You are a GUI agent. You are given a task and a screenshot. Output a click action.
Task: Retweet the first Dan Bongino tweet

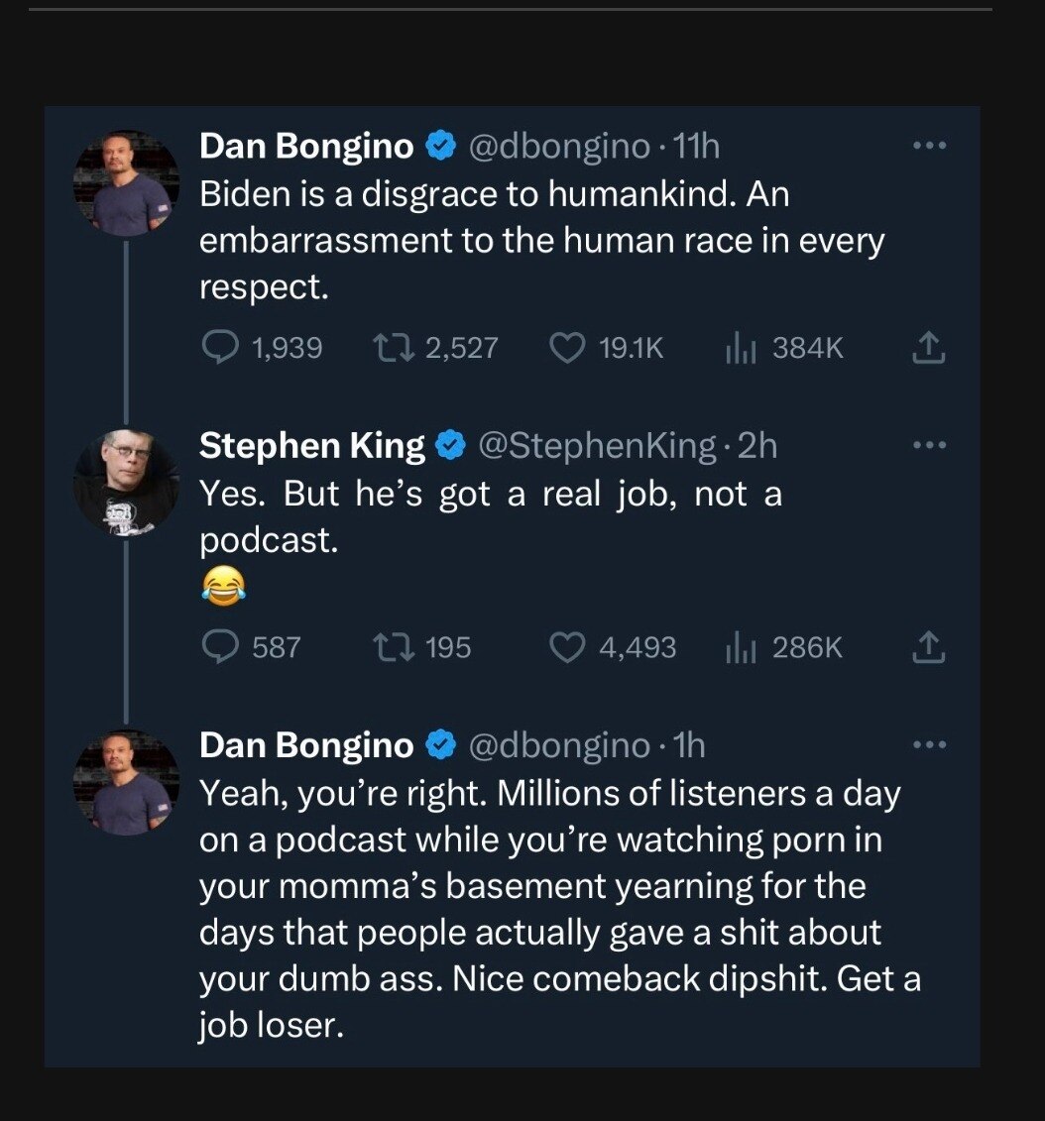tap(388, 347)
